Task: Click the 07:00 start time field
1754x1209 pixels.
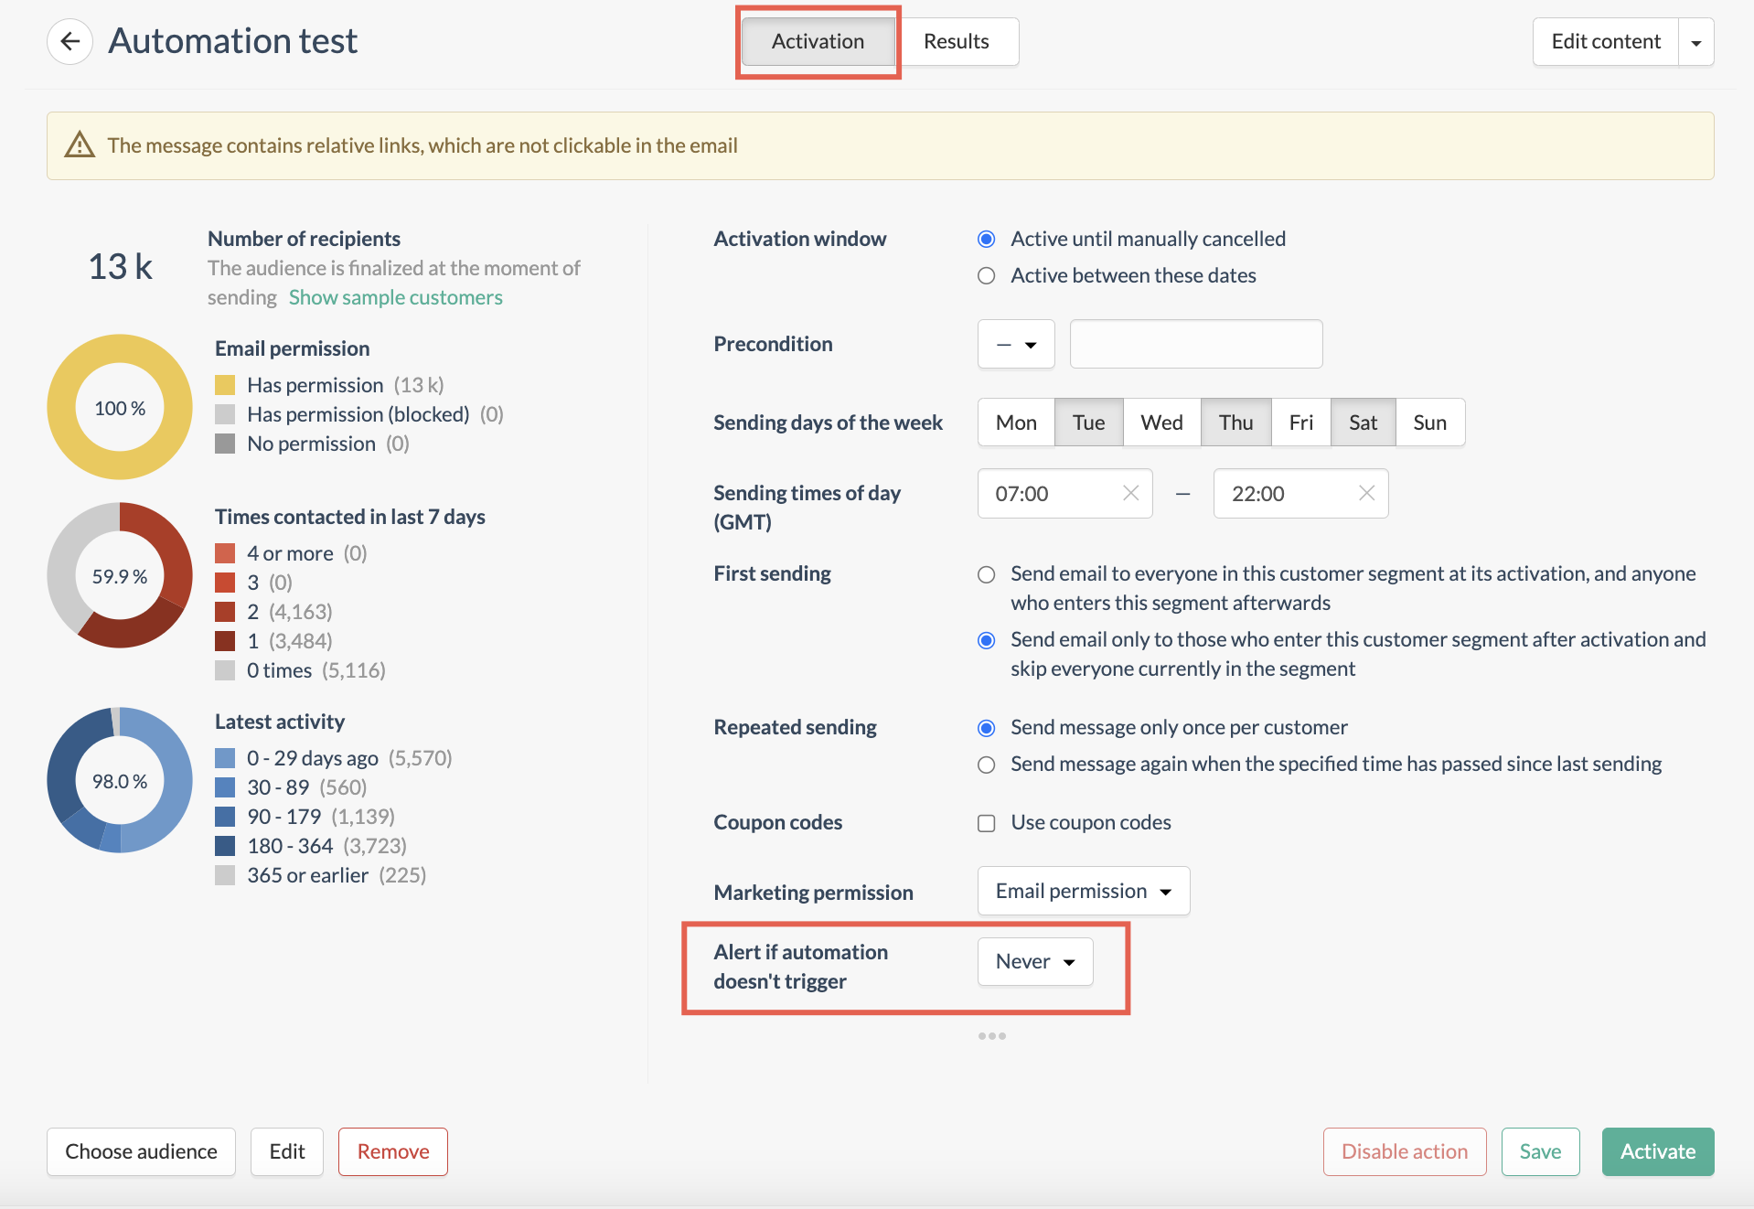Action: click(1065, 494)
